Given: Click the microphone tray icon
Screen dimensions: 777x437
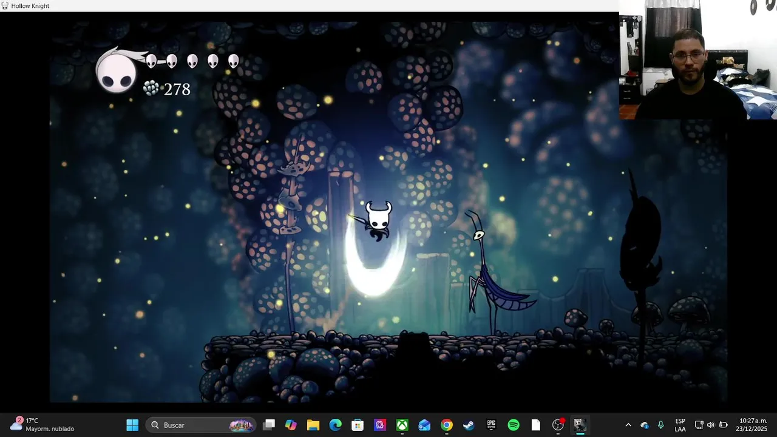Looking at the screenshot, I should (x=661, y=425).
